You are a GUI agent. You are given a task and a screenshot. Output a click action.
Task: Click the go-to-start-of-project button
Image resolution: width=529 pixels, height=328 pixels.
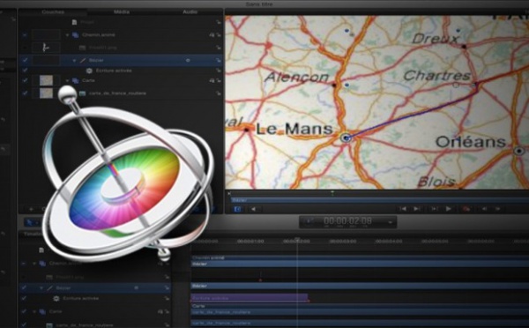point(403,209)
